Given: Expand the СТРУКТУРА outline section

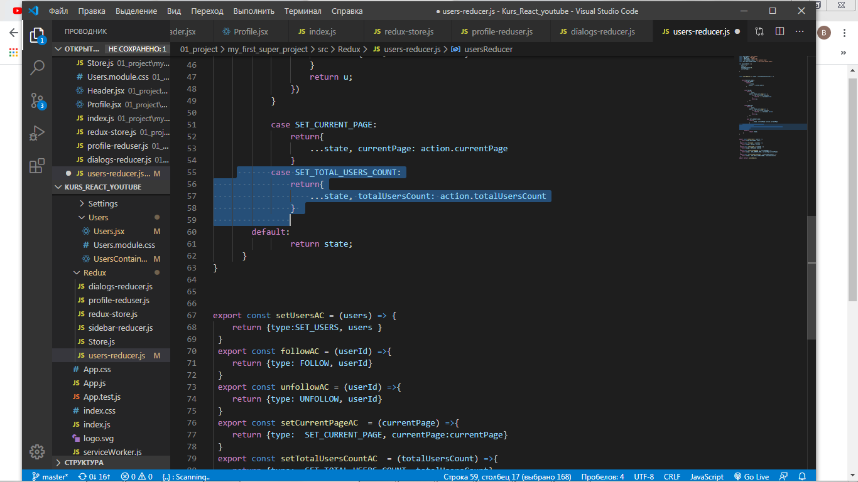Looking at the screenshot, I should pos(84,463).
